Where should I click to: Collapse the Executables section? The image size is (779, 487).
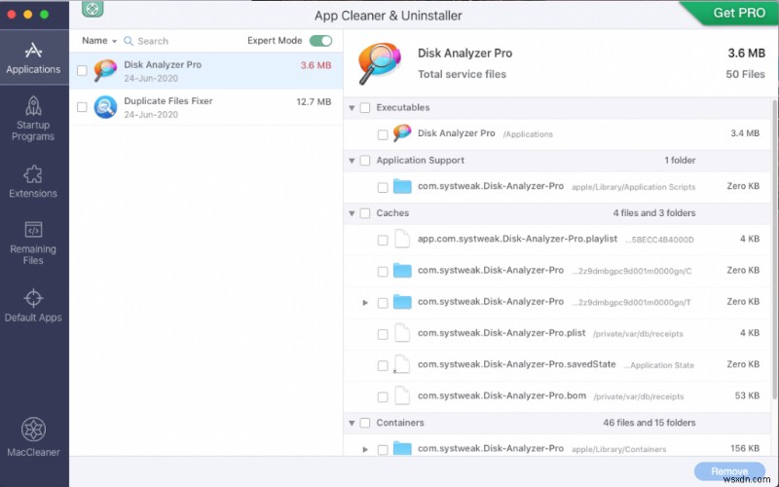[x=352, y=108]
